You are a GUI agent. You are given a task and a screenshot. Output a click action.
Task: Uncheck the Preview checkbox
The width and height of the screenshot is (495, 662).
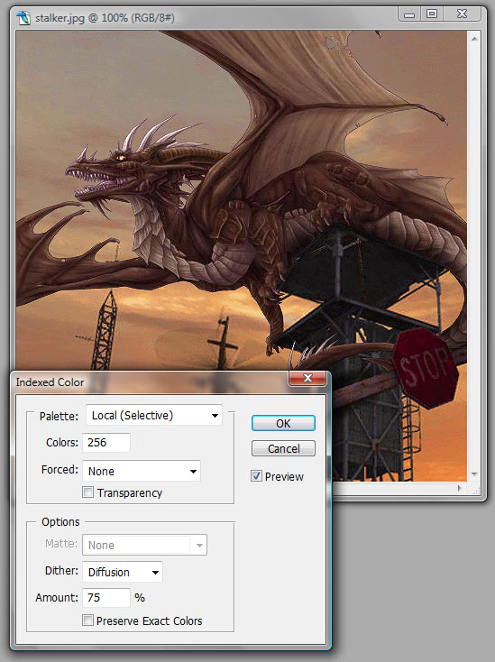256,476
